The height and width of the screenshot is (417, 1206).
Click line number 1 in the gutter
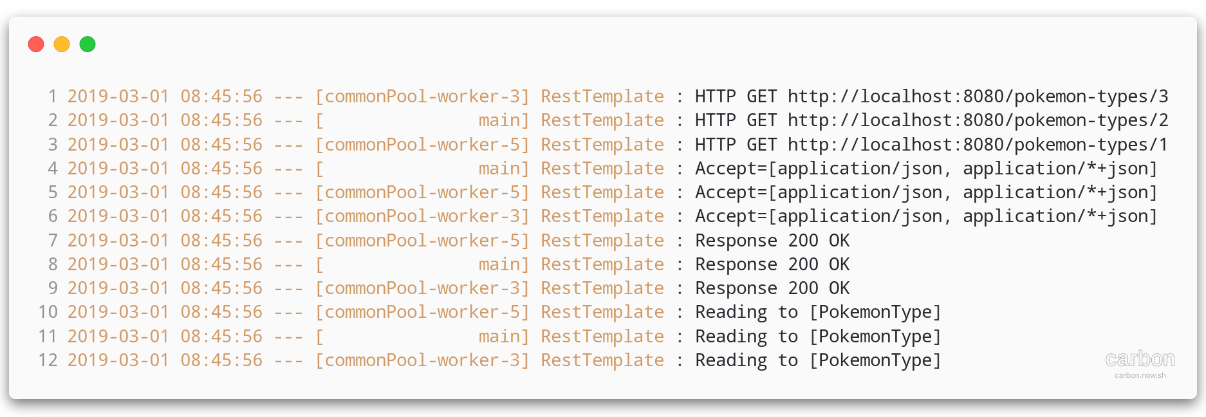click(53, 97)
